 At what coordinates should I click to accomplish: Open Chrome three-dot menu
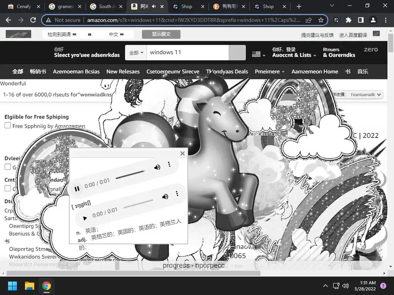coord(386,20)
